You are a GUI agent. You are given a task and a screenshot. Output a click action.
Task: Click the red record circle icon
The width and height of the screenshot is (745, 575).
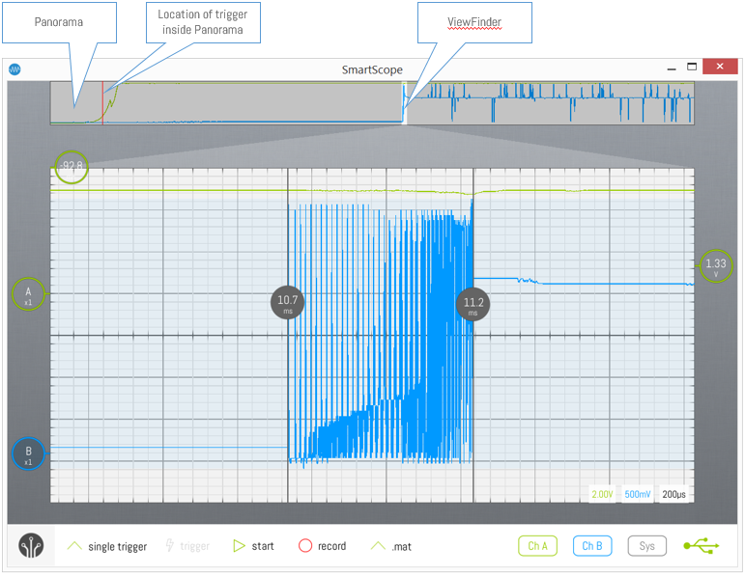point(305,546)
